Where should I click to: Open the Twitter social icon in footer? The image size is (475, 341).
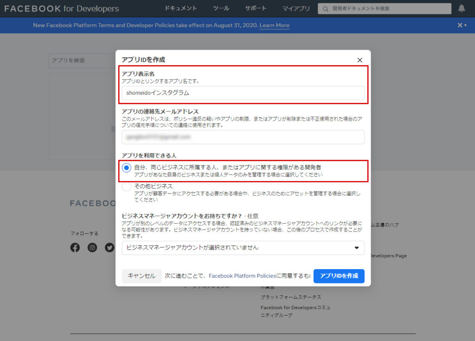[x=109, y=248]
